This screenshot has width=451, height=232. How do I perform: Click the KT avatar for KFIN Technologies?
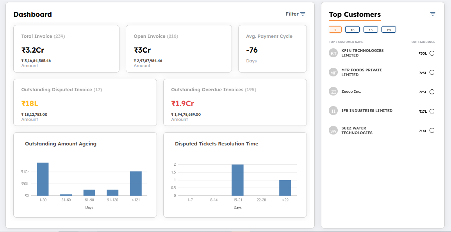click(333, 53)
